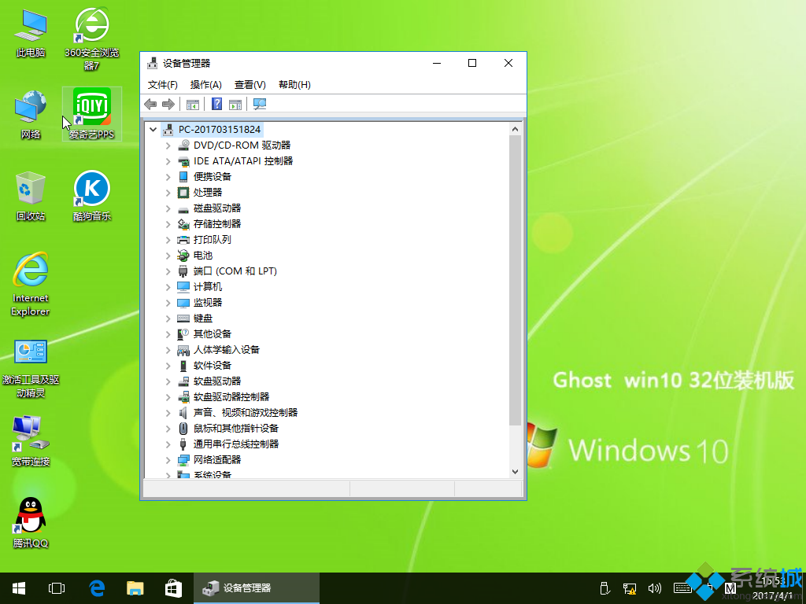Select the IDE ATA/ATAPI 控制器 label
The height and width of the screenshot is (604, 806).
point(243,161)
